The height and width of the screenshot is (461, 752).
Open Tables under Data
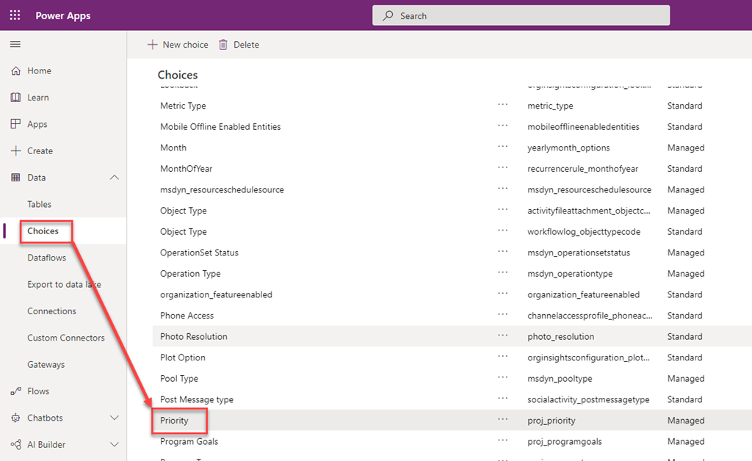(40, 204)
